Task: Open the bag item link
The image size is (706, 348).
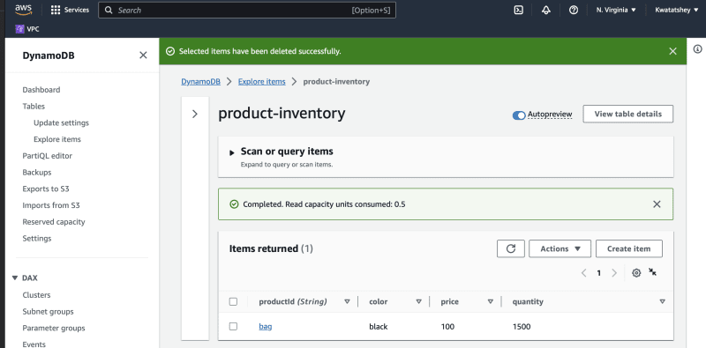Action: click(x=266, y=327)
